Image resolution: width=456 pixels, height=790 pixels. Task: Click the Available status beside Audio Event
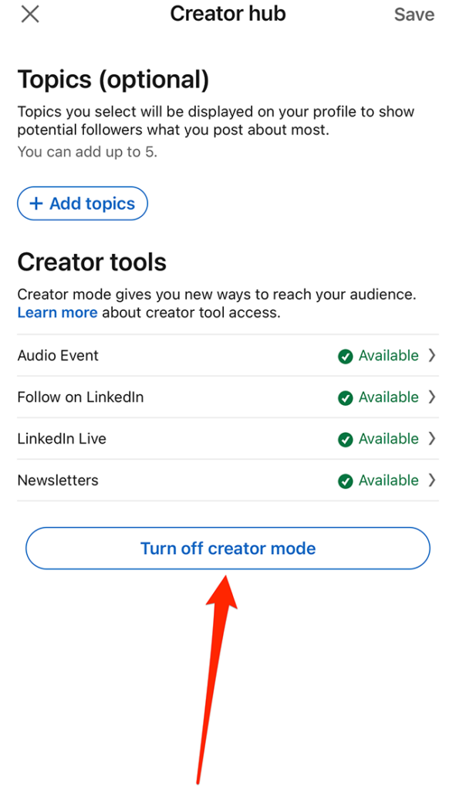387,356
